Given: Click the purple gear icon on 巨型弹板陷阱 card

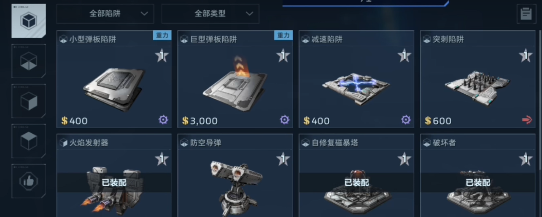Looking at the screenshot, I should pyautogui.click(x=284, y=120).
